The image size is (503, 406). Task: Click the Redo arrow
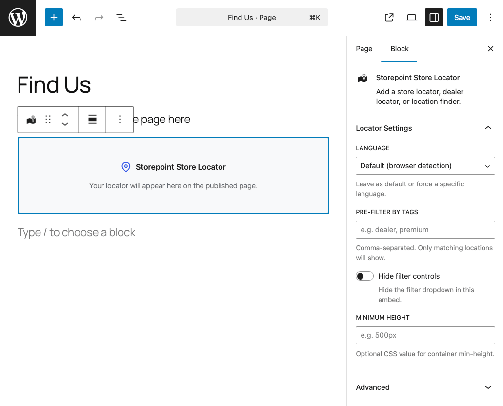point(99,17)
